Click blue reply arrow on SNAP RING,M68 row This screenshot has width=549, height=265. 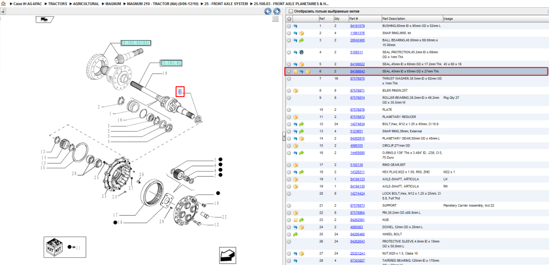295,33
